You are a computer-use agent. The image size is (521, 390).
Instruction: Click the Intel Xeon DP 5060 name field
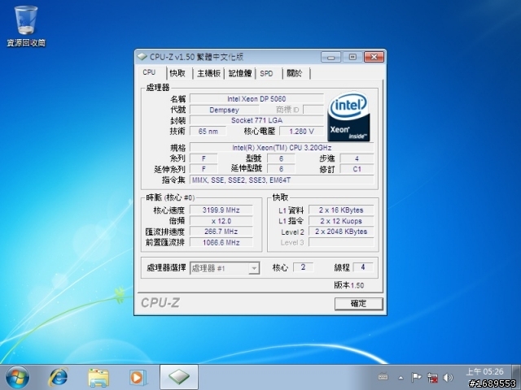point(256,99)
